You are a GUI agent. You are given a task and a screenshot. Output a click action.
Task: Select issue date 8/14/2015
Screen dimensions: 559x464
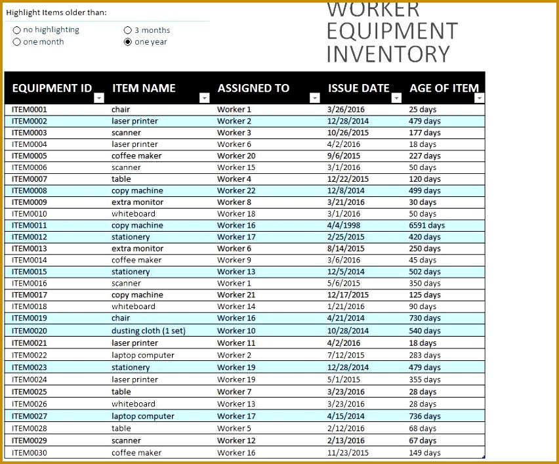coord(346,249)
